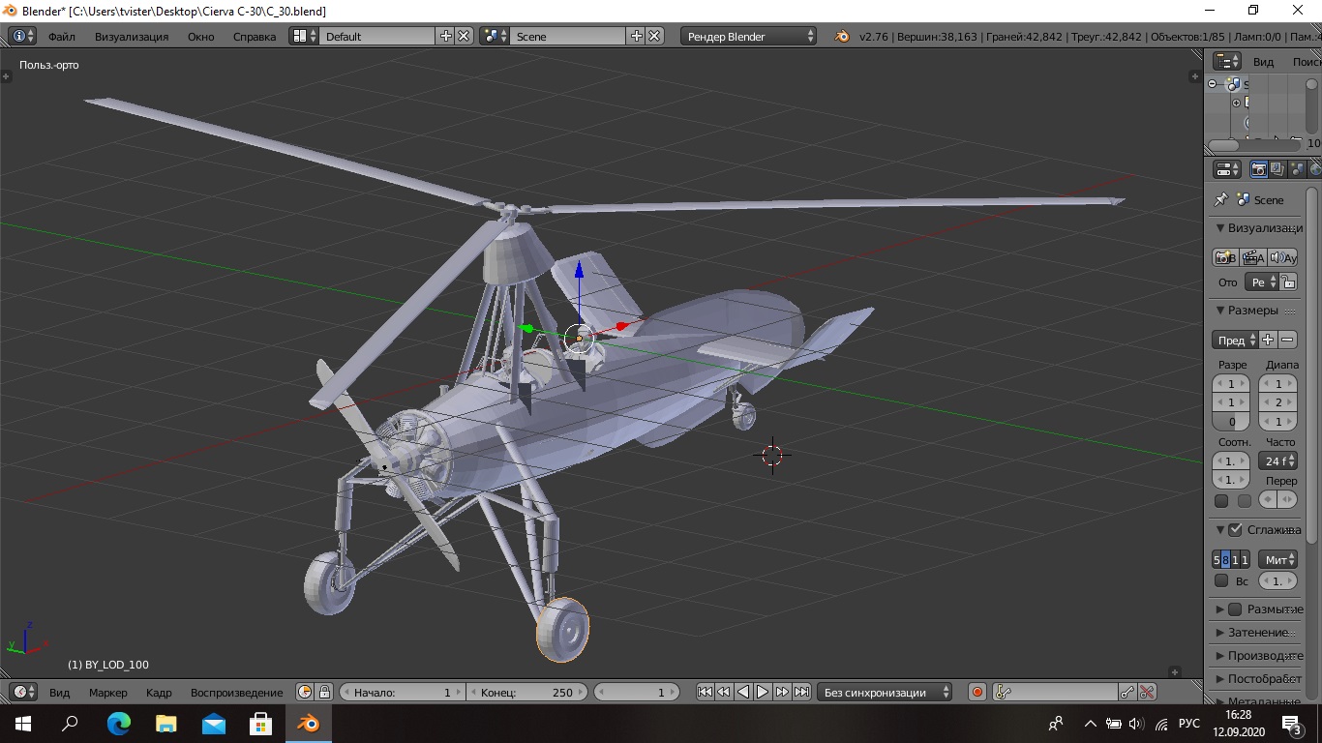The image size is (1322, 743).
Task: Click the play animation forward button
Action: (x=763, y=692)
